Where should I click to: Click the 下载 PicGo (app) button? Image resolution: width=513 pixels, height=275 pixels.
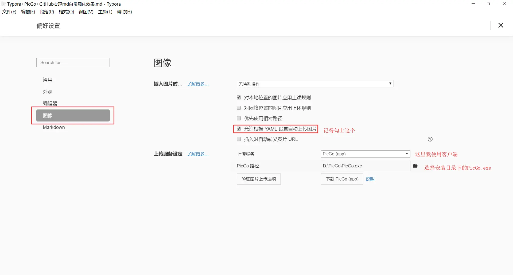[341, 179]
